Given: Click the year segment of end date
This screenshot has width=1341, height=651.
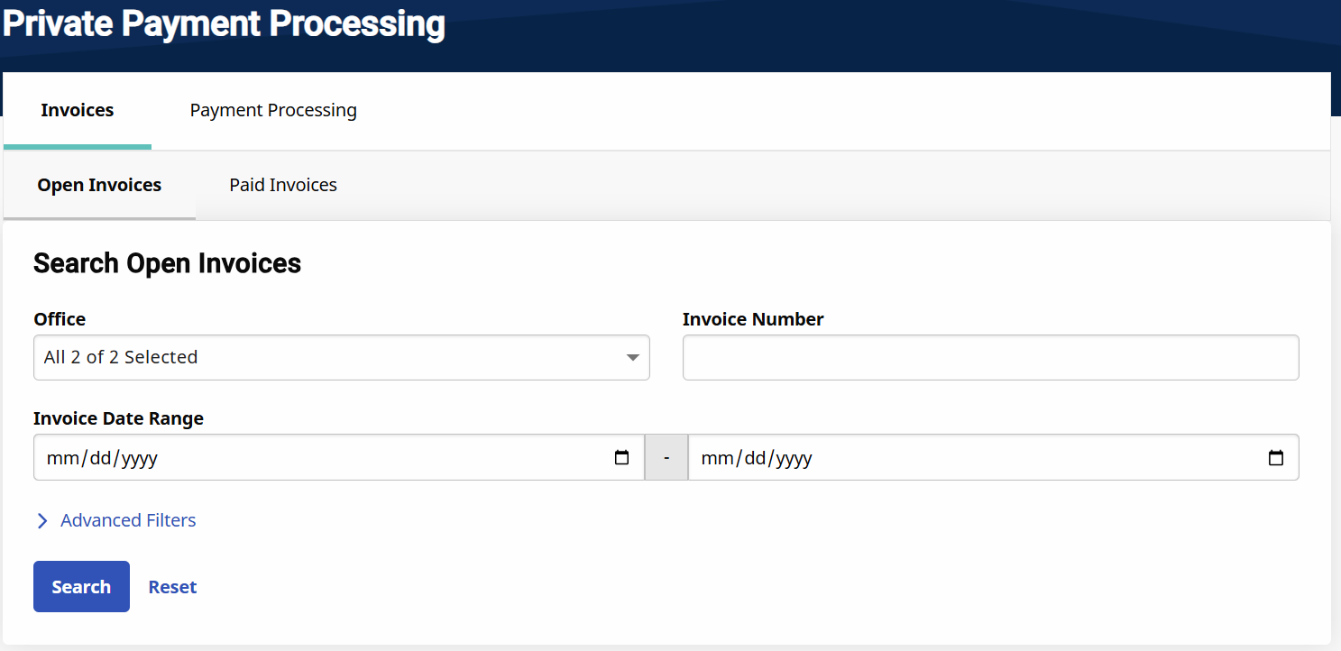Looking at the screenshot, I should click(x=794, y=458).
